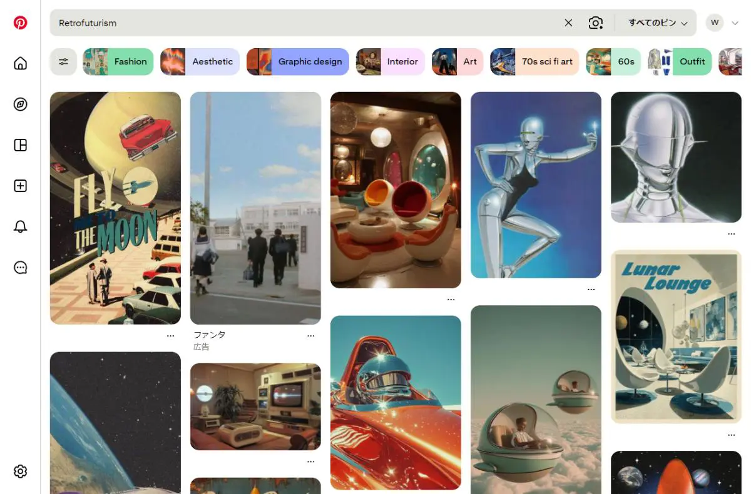Image resolution: width=751 pixels, height=494 pixels.
Task: Open more options under Lunar Lounge pin
Action: [732, 435]
